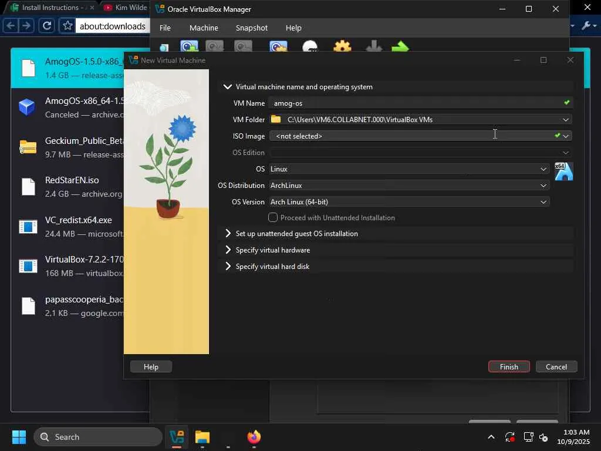Open the Snapshot menu
601x451 pixels.
[251, 28]
